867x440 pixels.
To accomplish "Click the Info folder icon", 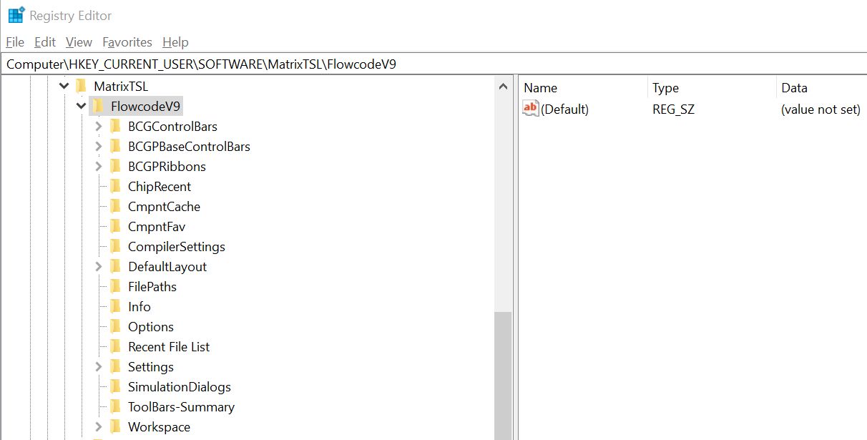I will tap(116, 307).
